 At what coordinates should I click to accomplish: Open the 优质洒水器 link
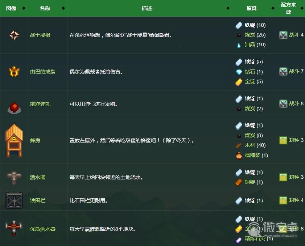[43, 229]
